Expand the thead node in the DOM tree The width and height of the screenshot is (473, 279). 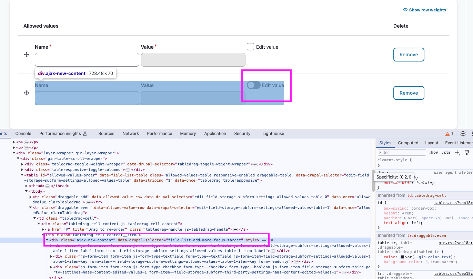click(27, 186)
